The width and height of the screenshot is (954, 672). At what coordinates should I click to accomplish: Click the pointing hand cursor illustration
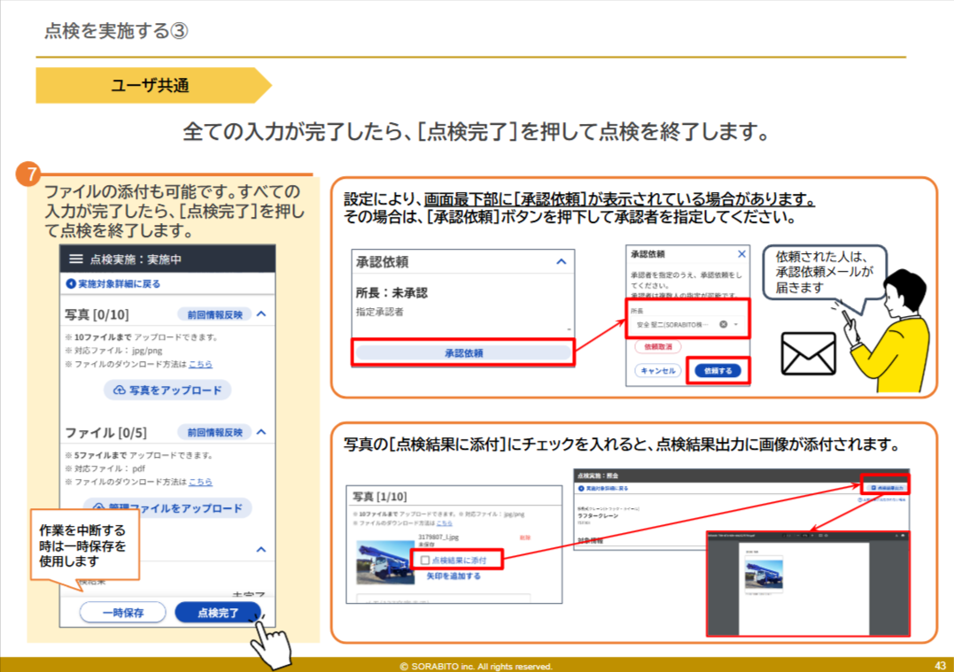(x=269, y=642)
